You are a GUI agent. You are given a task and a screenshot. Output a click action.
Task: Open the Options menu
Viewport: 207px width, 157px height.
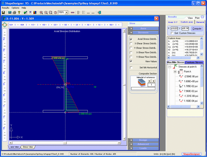pyautogui.click(x=15, y=8)
